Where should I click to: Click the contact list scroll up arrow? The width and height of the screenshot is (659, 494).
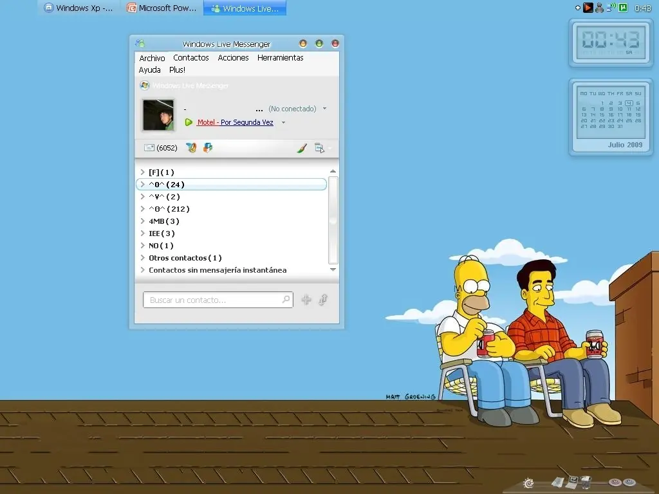(333, 171)
